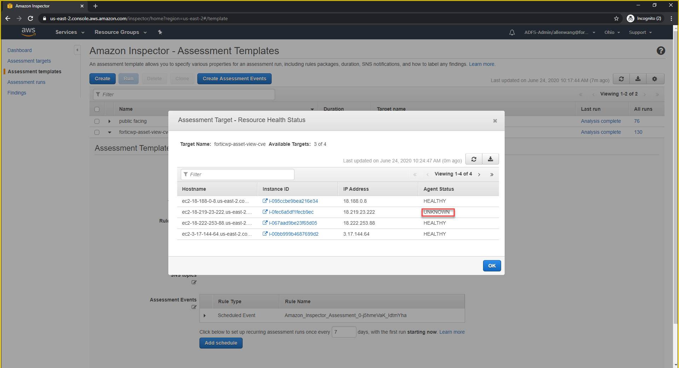679x368 pixels.
Task: Reload the browser page
Action: pos(30,18)
